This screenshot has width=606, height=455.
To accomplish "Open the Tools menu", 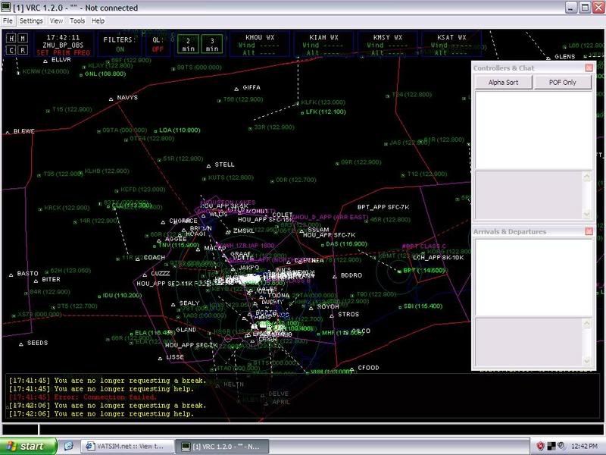I will point(77,21).
